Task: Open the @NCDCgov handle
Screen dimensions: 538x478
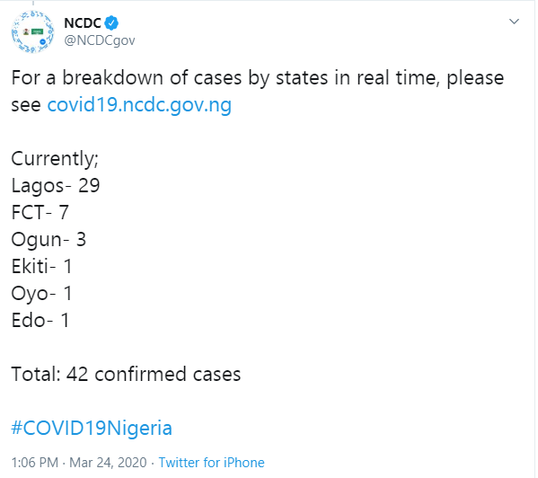Action: [x=100, y=40]
